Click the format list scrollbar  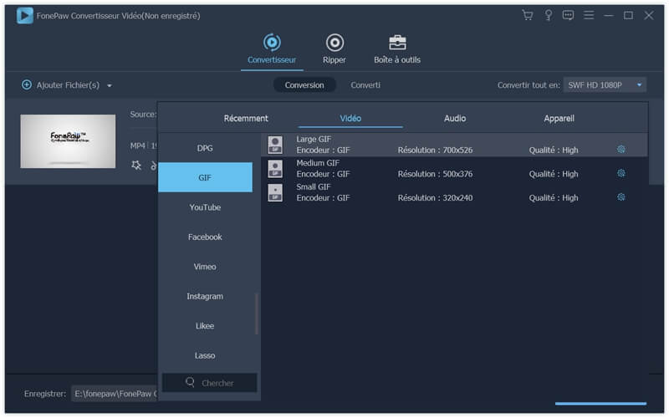pyautogui.click(x=257, y=314)
